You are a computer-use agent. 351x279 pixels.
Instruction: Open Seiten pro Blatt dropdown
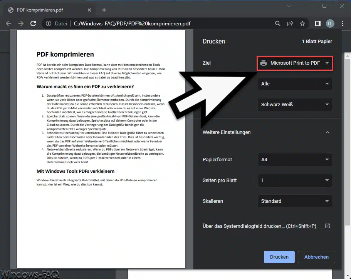(x=295, y=180)
